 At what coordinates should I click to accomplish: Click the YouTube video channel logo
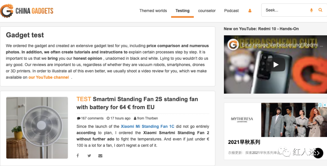coord(233,45)
